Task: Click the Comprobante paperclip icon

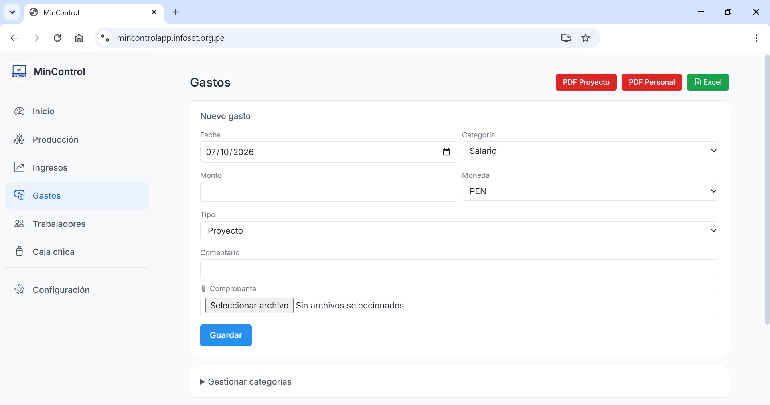Action: tap(204, 289)
